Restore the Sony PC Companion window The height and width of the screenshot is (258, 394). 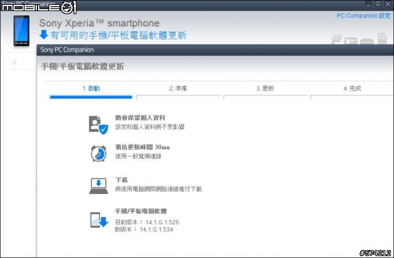(378, 4)
